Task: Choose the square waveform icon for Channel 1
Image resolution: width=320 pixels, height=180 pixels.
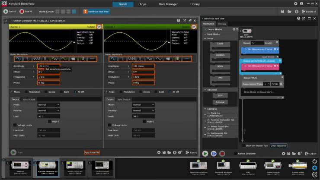Action: tap(27, 59)
